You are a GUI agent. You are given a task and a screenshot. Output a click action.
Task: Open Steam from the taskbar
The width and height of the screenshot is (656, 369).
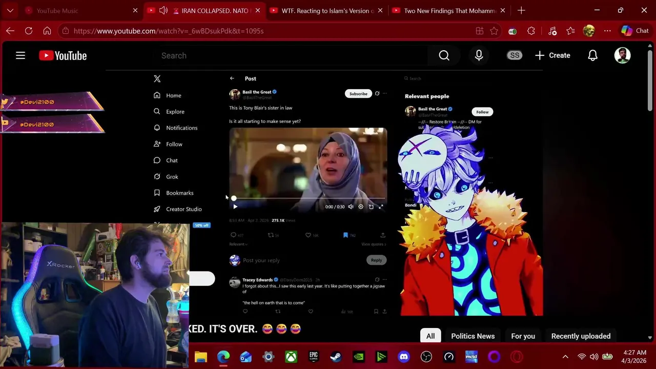[336, 357]
